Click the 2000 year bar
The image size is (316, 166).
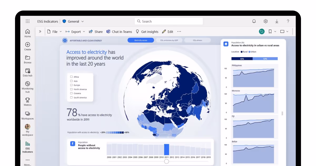pos(109,149)
